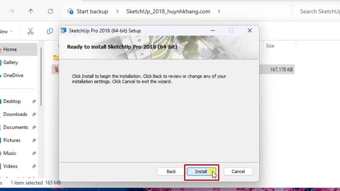Screen dimensions: 340x191
Task: Cancel the SketchUp Pro 2018 setup
Action: [238, 171]
